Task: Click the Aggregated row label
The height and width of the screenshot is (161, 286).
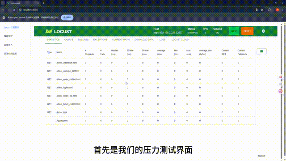Action: point(62,121)
